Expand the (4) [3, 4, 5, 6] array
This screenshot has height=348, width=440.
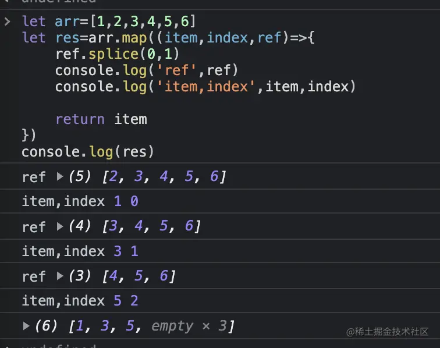60,226
